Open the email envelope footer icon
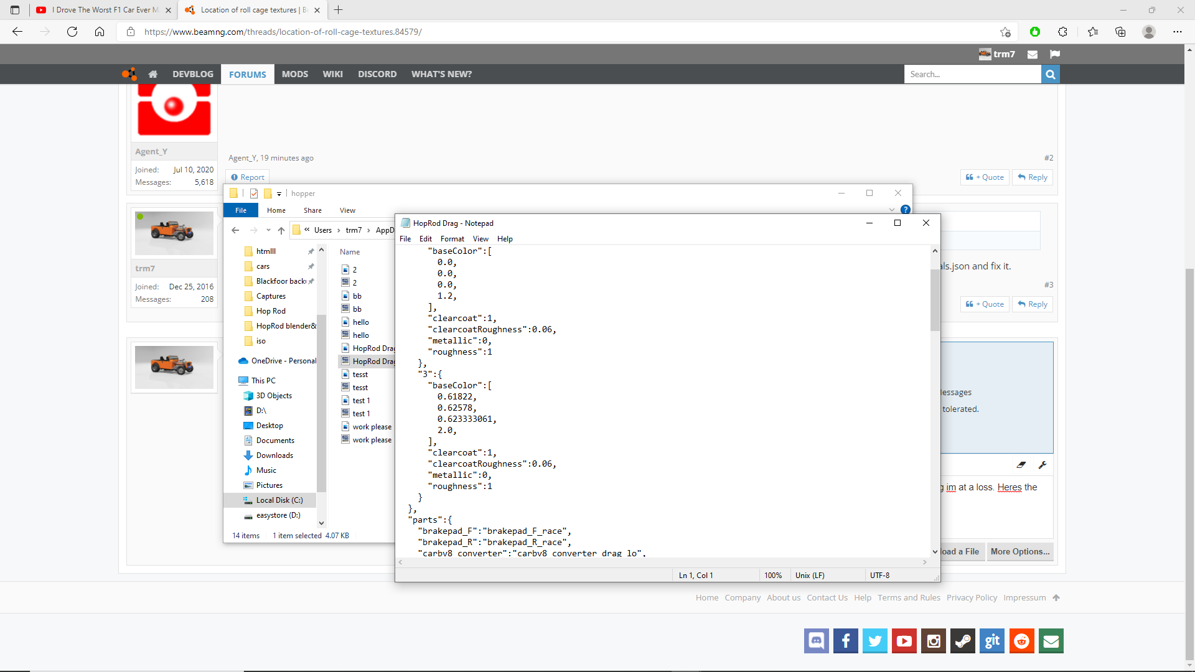1195x672 pixels. point(1051,641)
